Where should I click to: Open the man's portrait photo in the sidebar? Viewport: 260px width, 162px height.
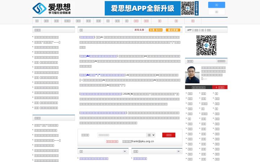tap(192, 75)
